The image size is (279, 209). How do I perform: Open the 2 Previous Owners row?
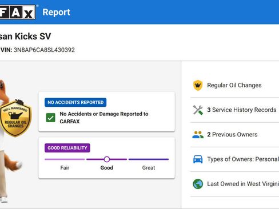pos(234,135)
